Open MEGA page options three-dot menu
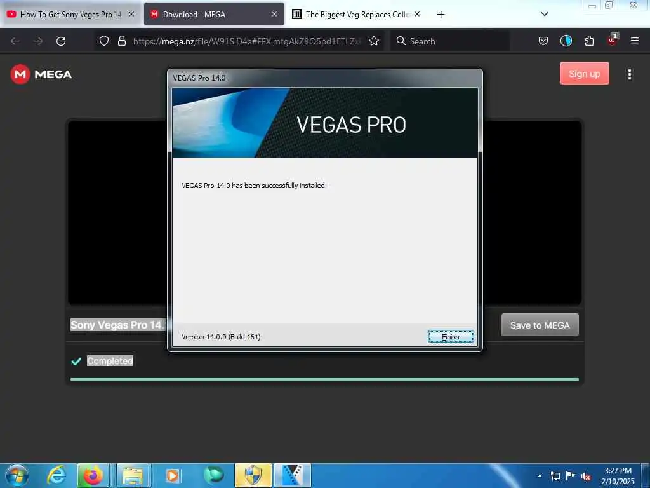Image resolution: width=650 pixels, height=488 pixels. (630, 74)
